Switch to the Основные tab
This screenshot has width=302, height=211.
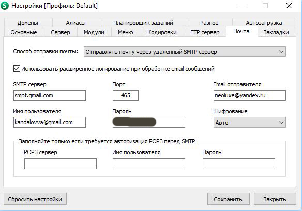(24, 32)
